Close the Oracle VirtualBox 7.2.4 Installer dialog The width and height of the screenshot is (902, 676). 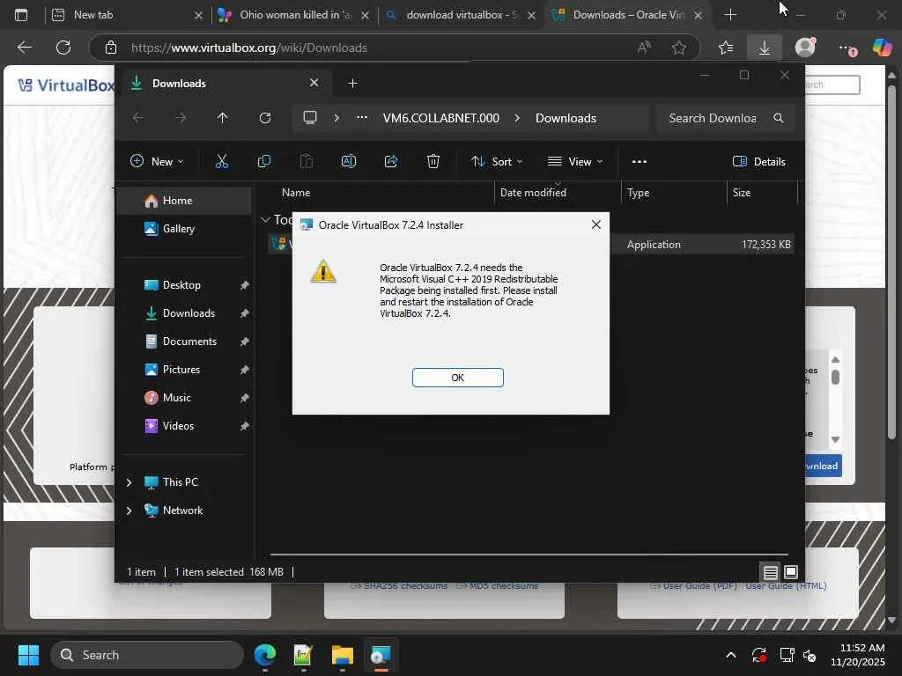point(596,224)
